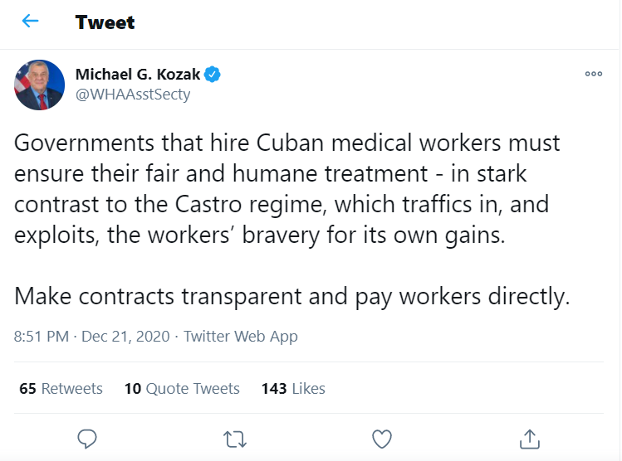See the 143 Likes list

click(293, 388)
